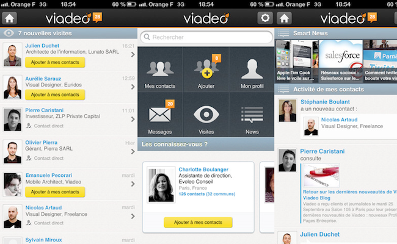397x244 pixels.
Task: Open the Visites eye tile
Action: [206, 115]
